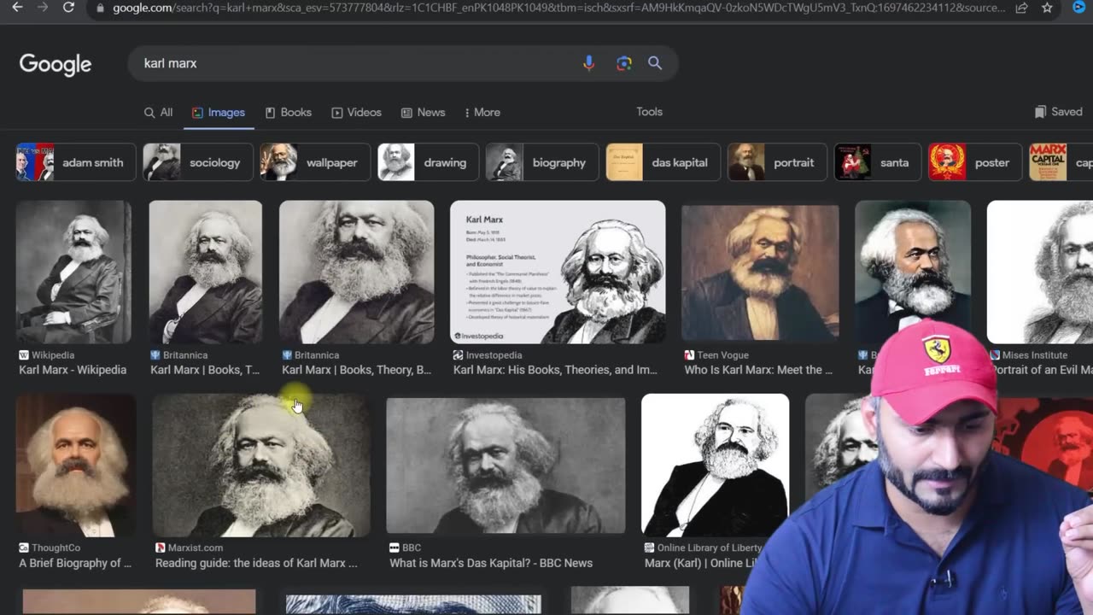Expand the More search options menu
Screen dimensions: 1093x615
pyautogui.click(x=482, y=113)
